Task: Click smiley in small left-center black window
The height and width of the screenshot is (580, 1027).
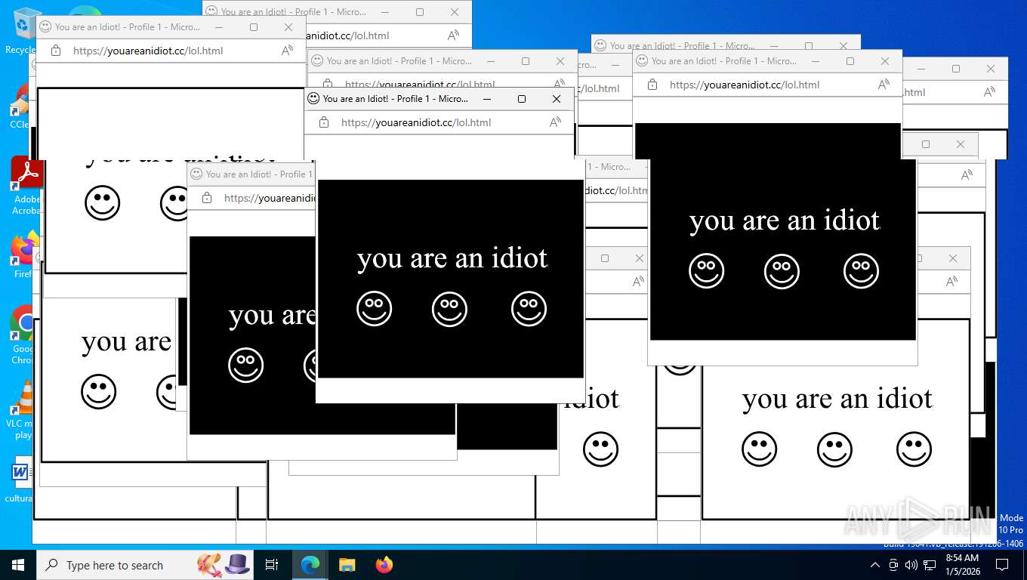Action: pos(246,366)
